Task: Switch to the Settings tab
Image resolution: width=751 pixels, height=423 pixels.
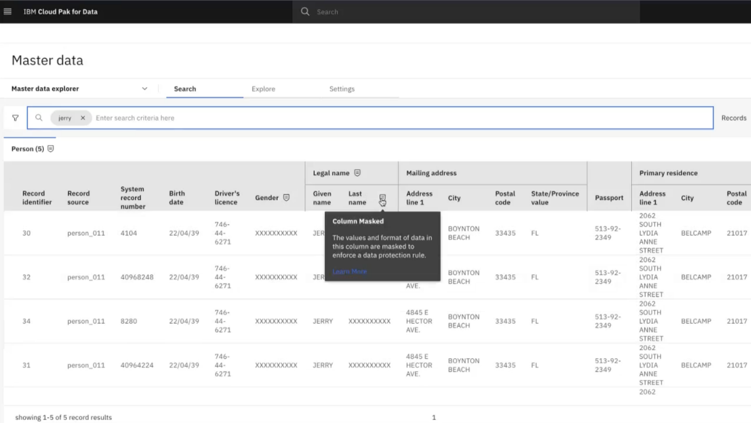Action: [342, 89]
